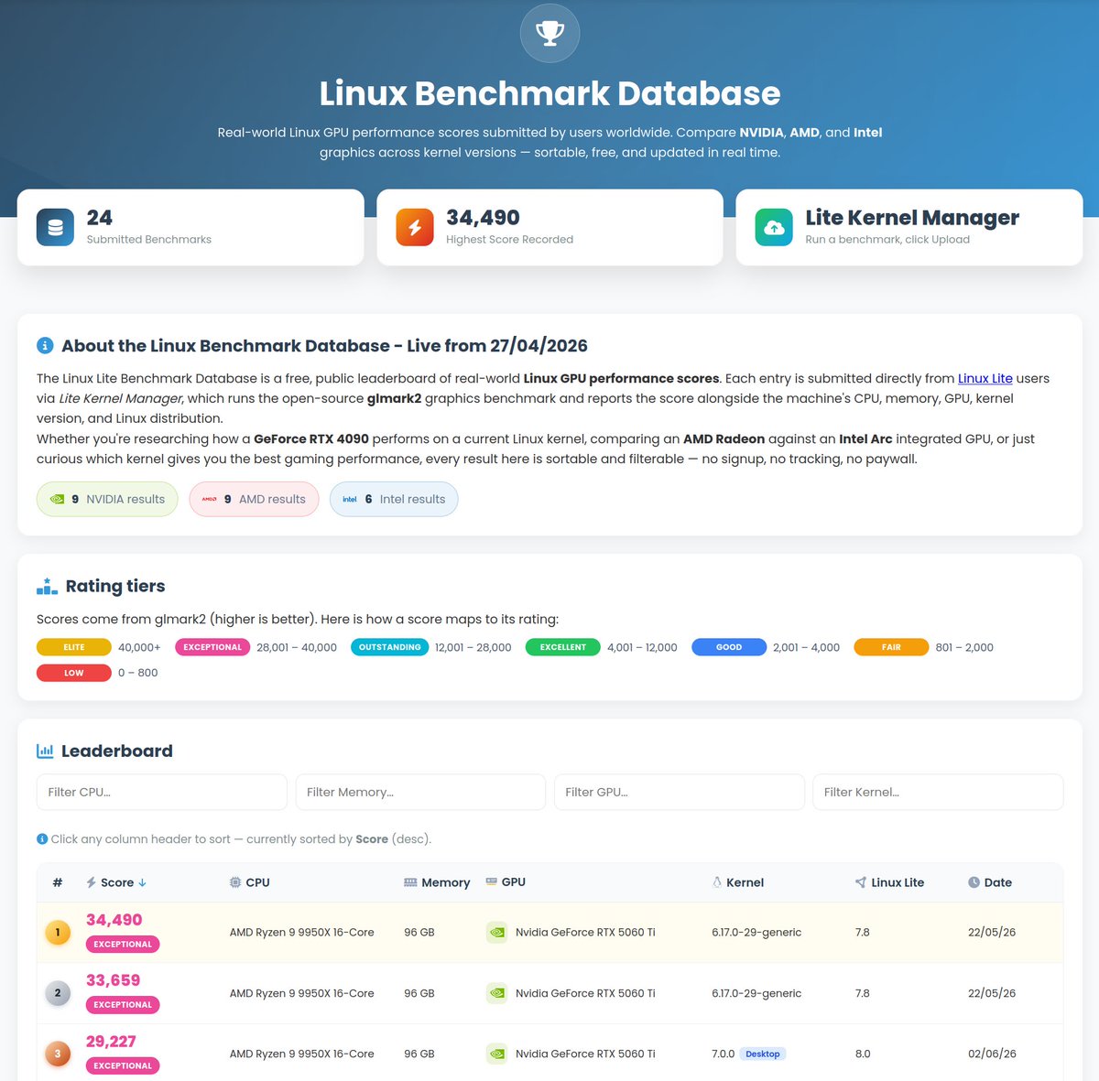Focus the Filter Kernel input field
The image size is (1099, 1081).
(938, 792)
